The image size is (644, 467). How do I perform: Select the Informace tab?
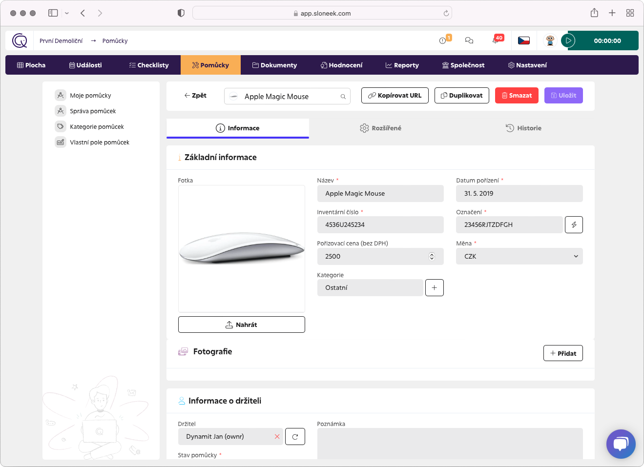tap(238, 128)
